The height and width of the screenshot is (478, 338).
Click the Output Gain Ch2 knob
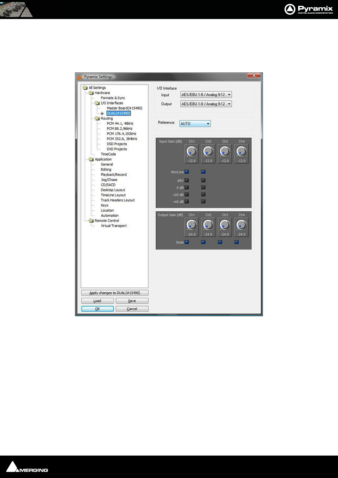(x=208, y=225)
